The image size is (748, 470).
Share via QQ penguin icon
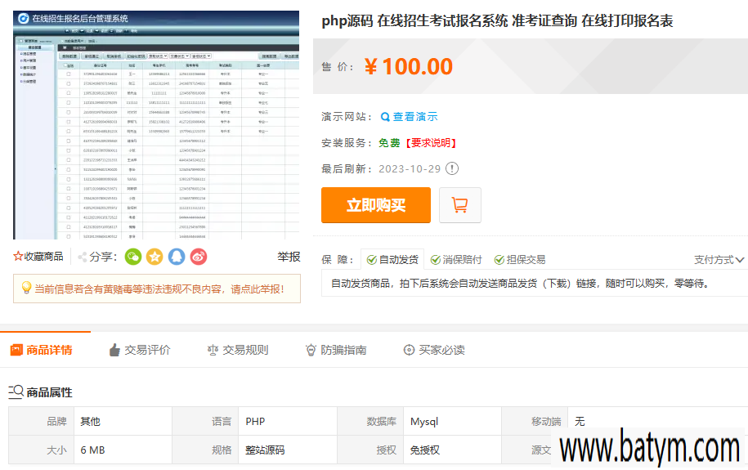pyautogui.click(x=177, y=257)
